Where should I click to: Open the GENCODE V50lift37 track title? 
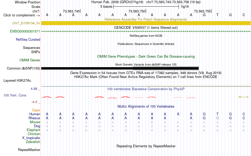[146, 28]
